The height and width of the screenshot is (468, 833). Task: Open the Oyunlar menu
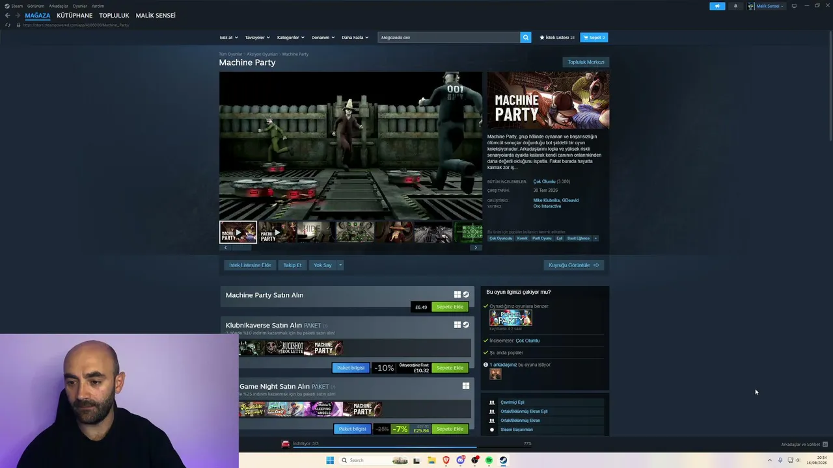tap(80, 6)
